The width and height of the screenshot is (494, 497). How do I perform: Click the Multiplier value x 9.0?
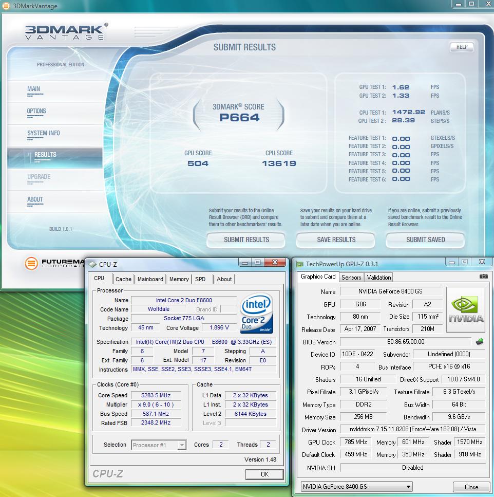pos(156,404)
